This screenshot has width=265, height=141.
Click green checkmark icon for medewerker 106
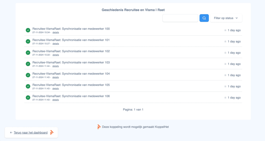point(28,98)
